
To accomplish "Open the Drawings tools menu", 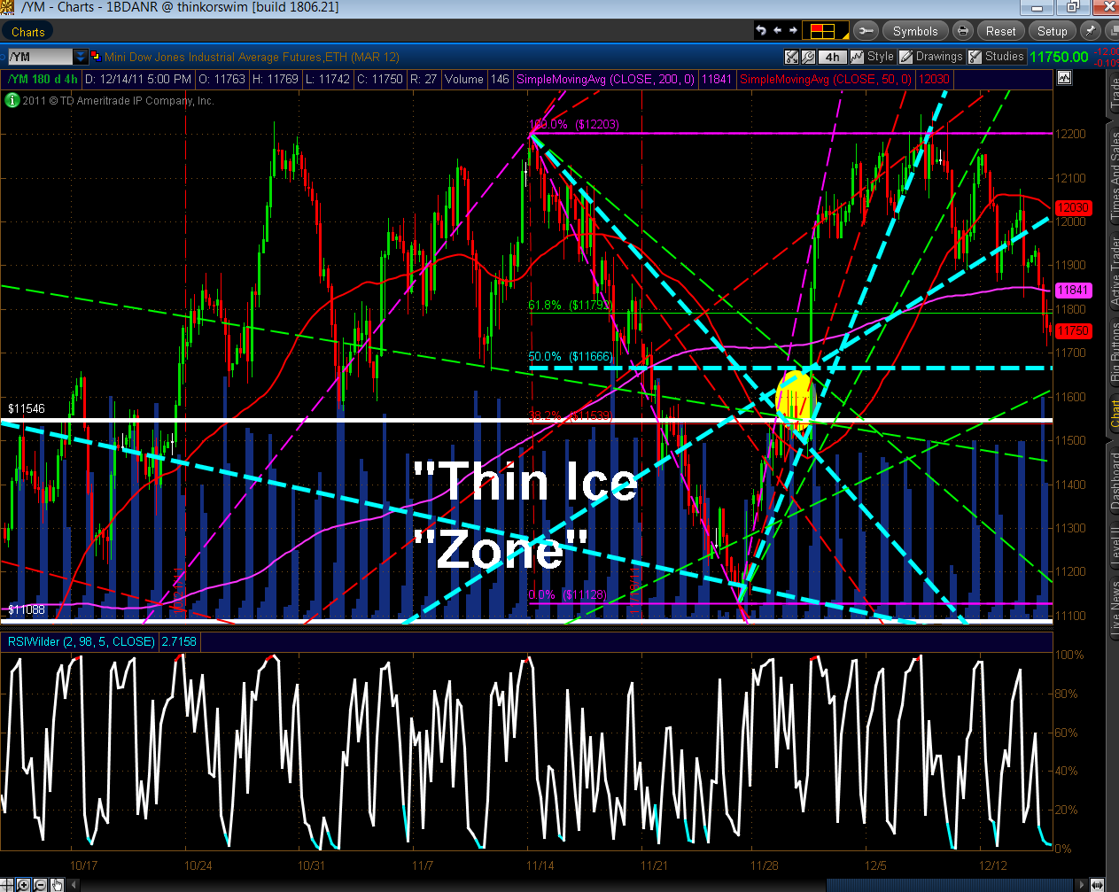I will (x=931, y=57).
